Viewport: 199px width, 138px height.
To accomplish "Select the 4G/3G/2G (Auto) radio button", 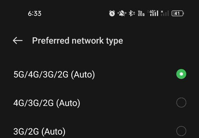I will coord(181,102).
